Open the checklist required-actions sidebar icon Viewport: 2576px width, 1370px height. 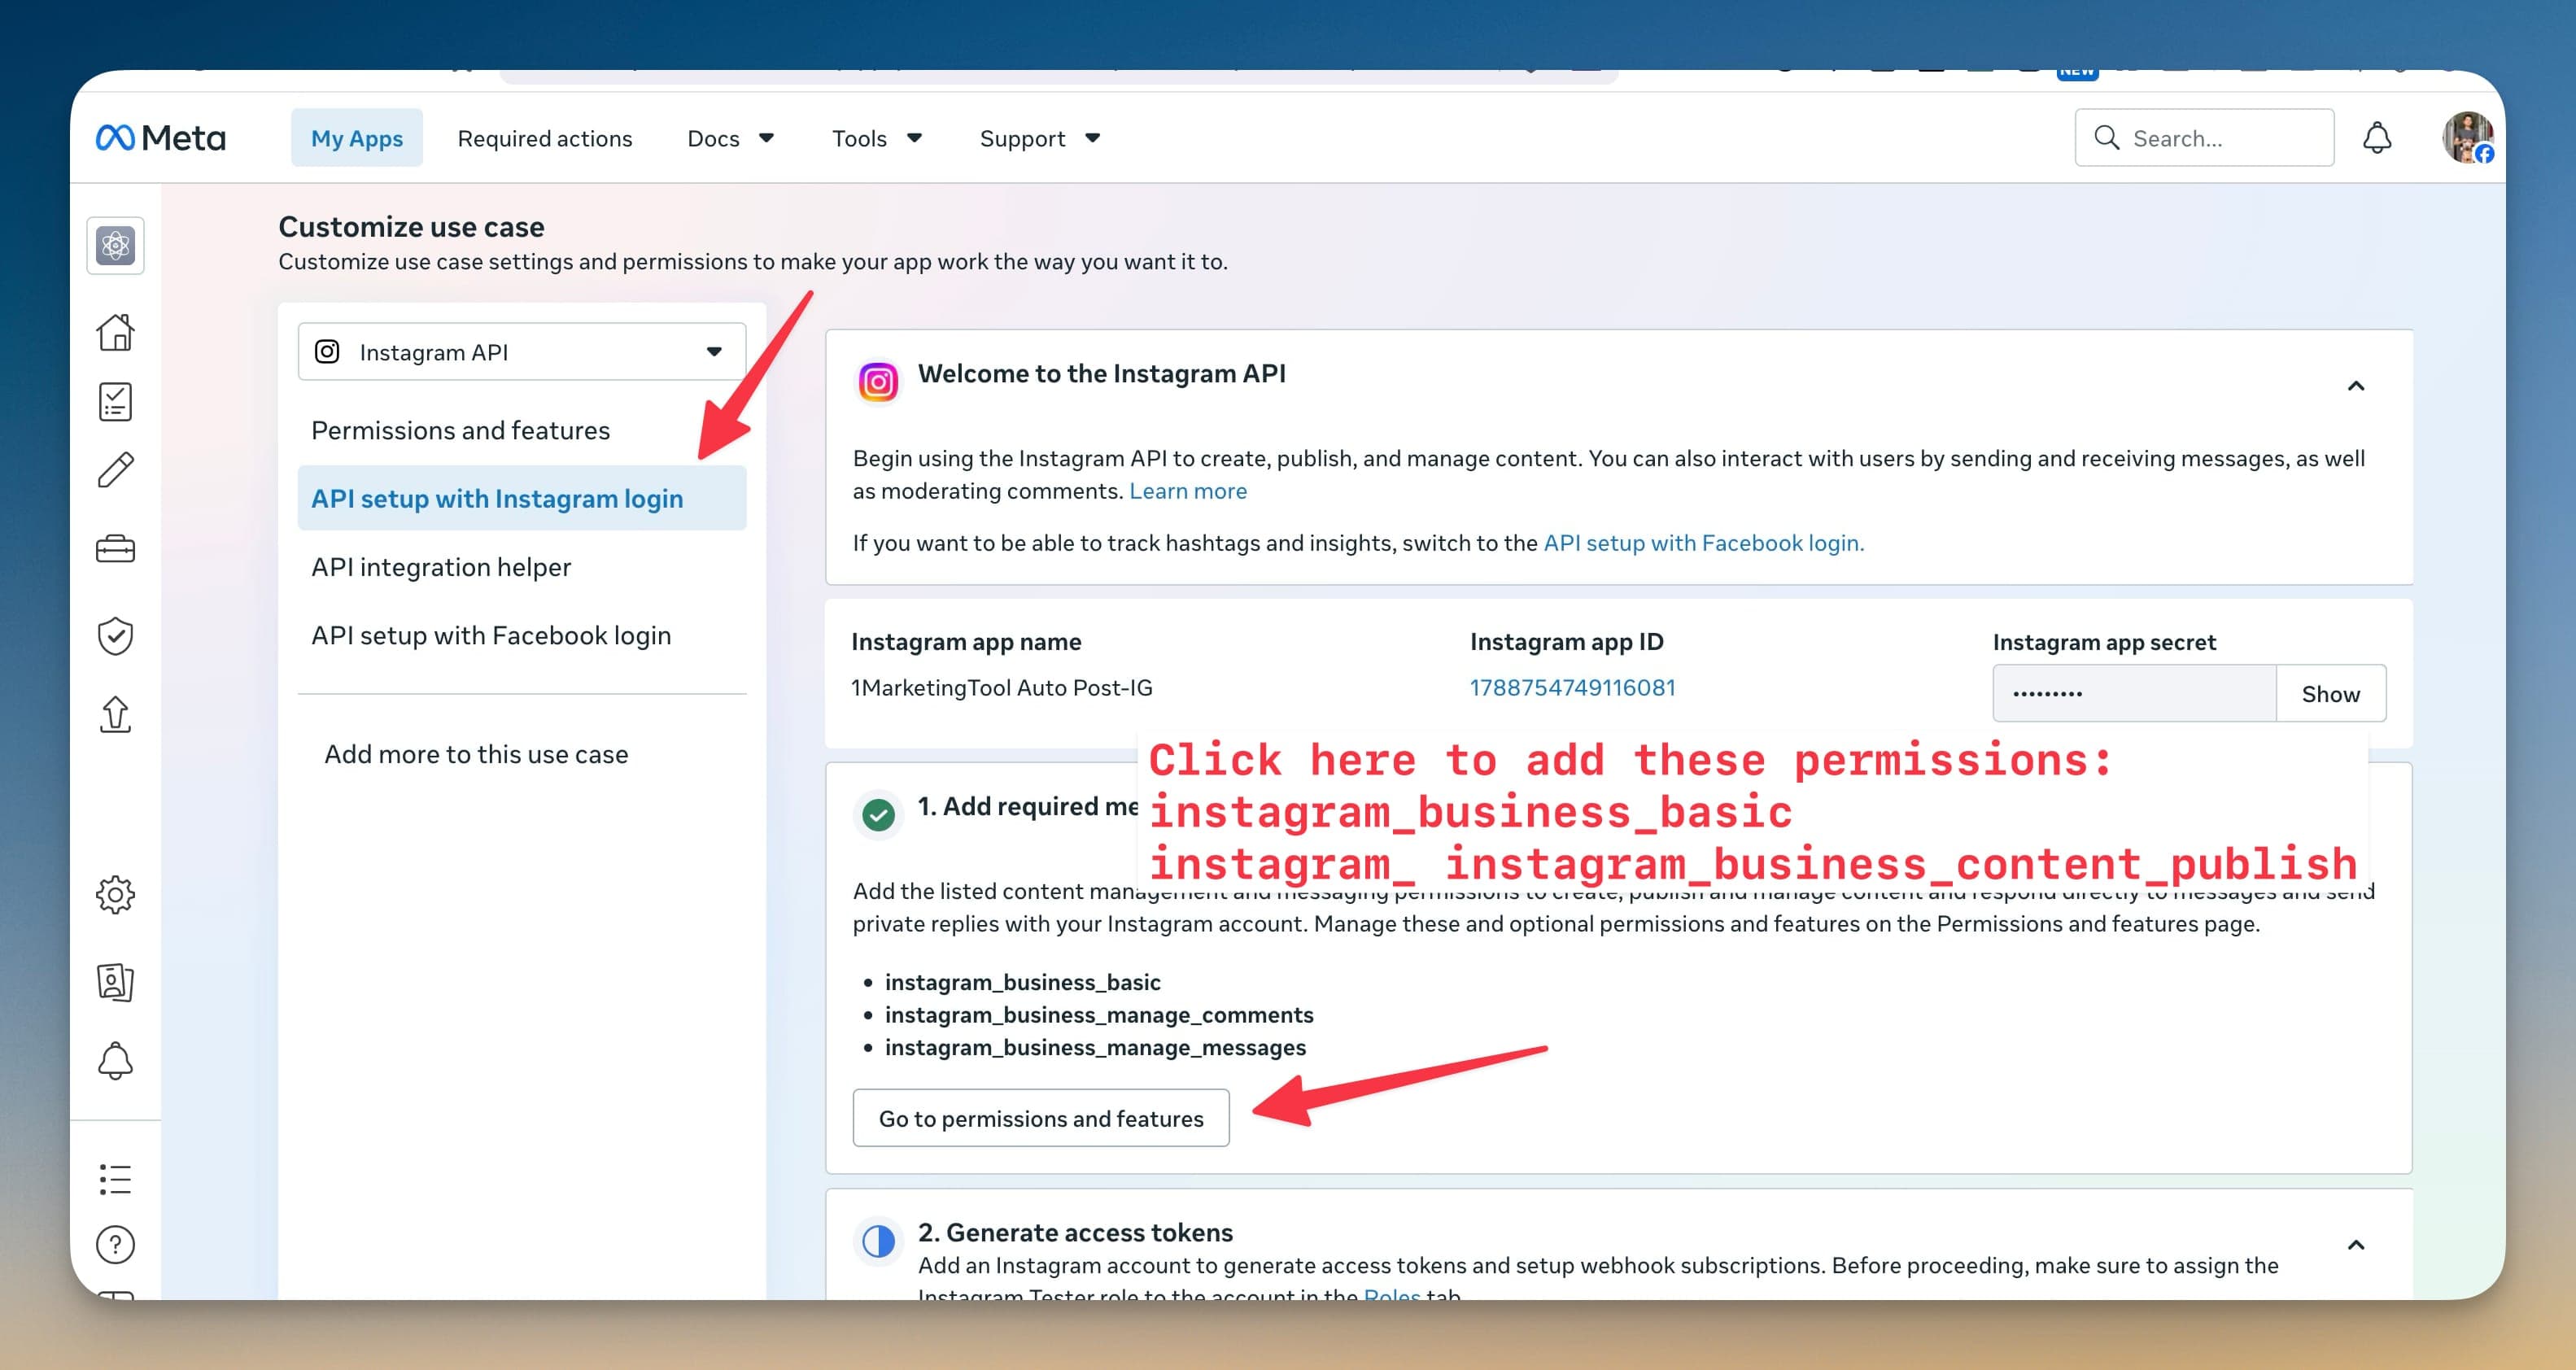click(116, 402)
